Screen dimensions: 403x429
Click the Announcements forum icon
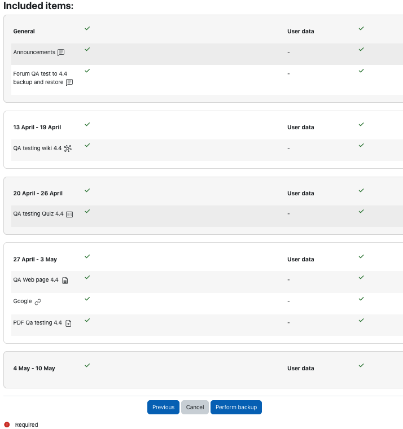61,52
